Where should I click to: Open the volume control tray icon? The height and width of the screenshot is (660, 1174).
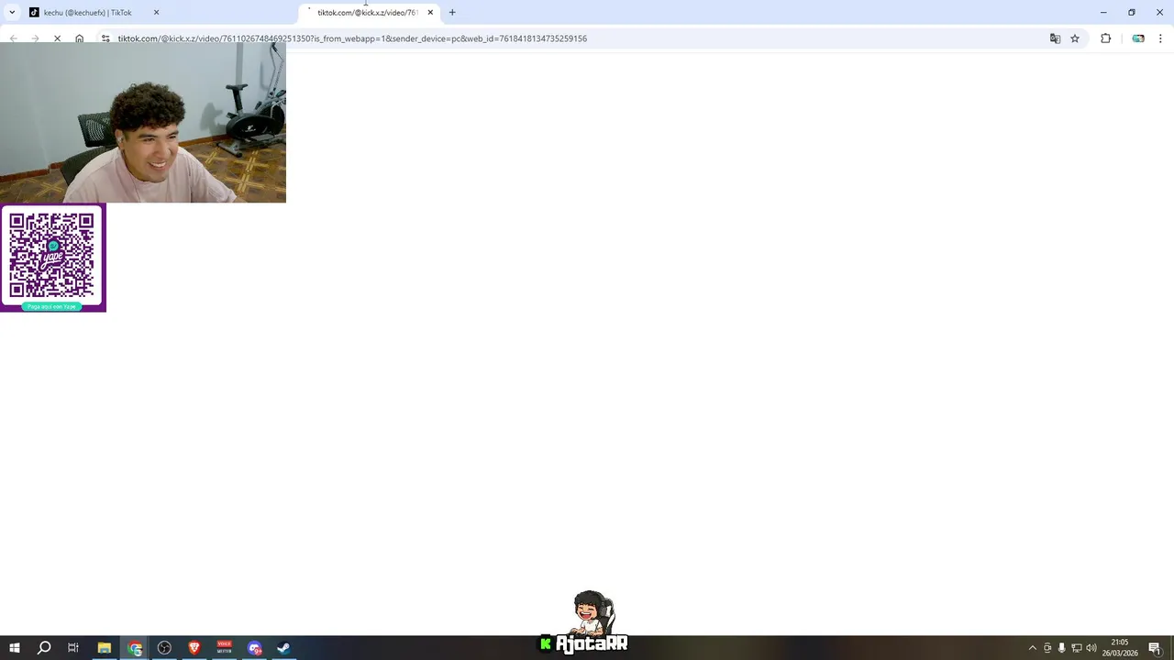pos(1091,648)
